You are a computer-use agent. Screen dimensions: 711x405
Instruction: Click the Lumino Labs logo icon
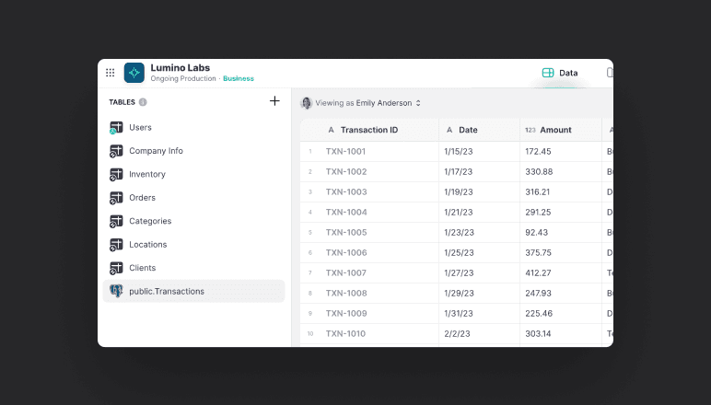point(134,73)
